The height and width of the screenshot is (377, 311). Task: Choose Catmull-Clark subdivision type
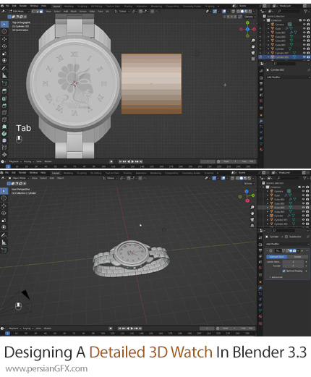[276, 257]
